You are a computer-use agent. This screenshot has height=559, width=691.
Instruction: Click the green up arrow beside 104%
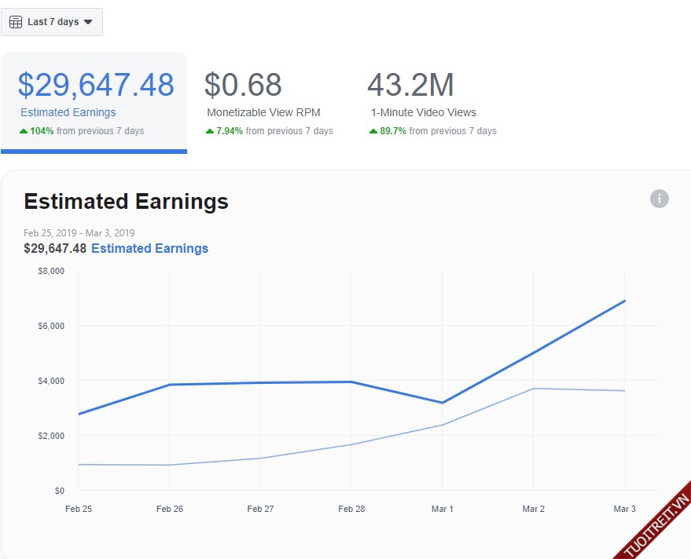tap(24, 131)
